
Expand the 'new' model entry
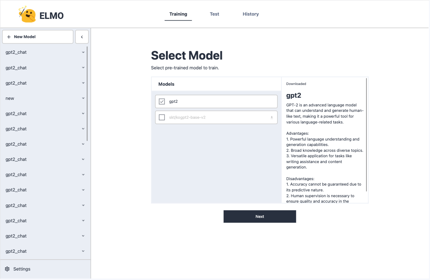83,98
